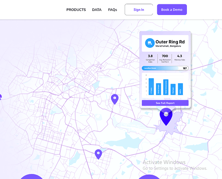
Task: Click the 700 Avg. Restaurant Cost value
Action: coord(165,56)
